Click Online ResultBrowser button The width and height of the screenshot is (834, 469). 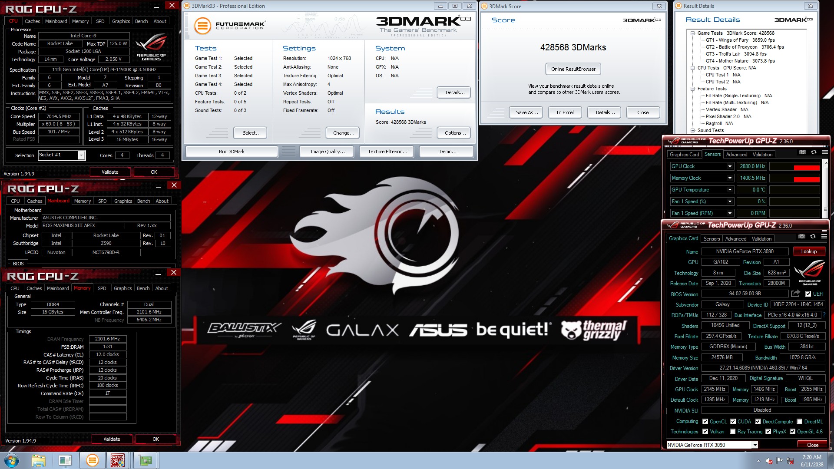(573, 69)
